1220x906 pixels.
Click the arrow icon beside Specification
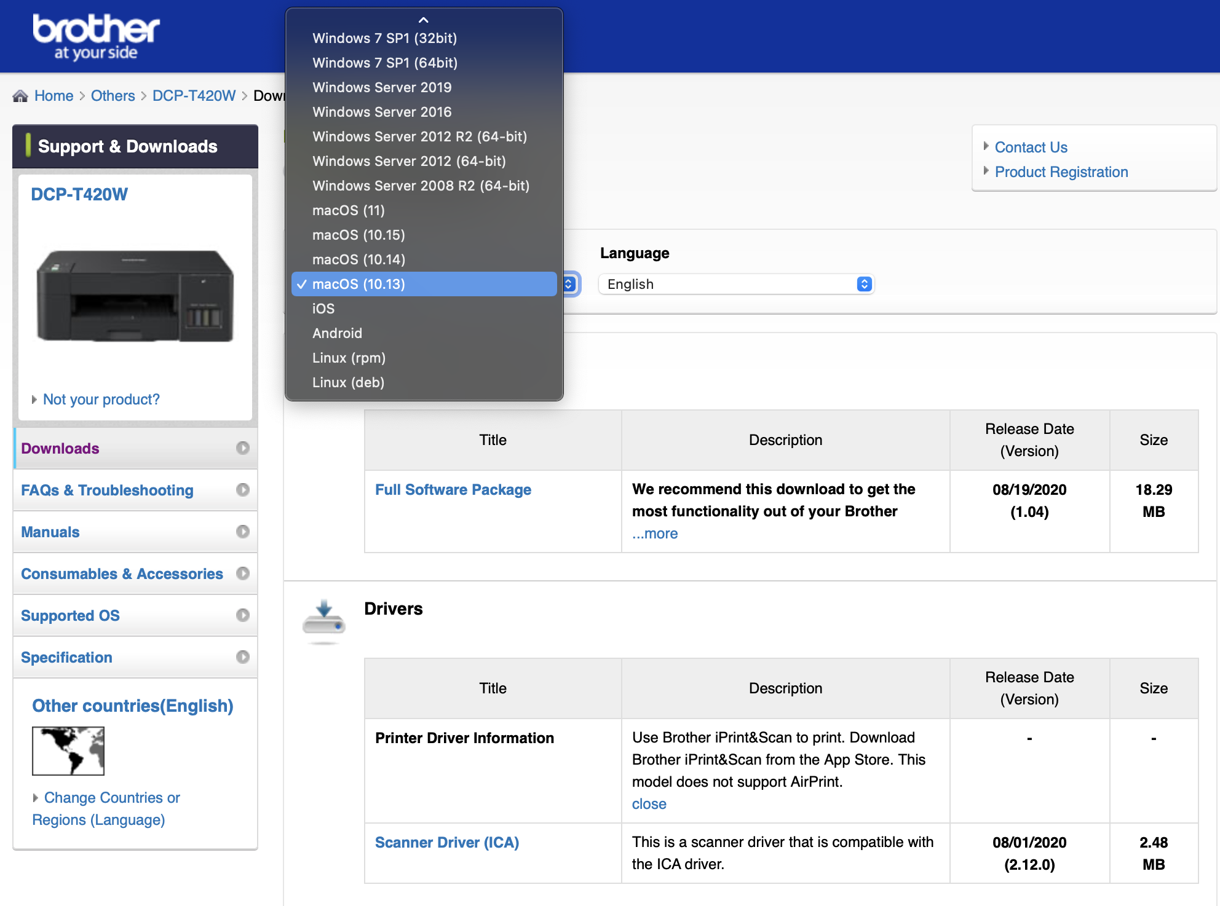coord(243,657)
